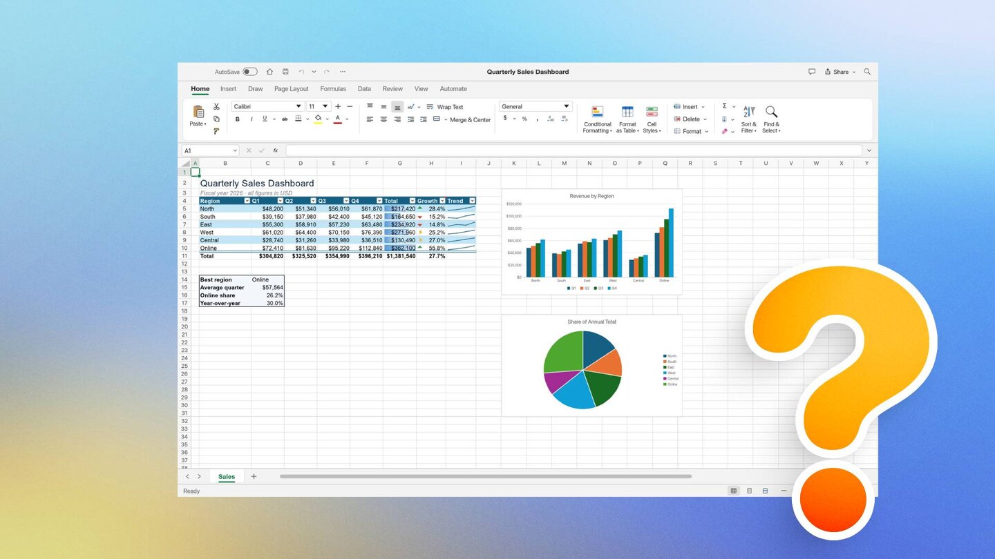Viewport: 995px width, 559px height.
Task: Click the Increase Indent icon
Action: (424, 119)
